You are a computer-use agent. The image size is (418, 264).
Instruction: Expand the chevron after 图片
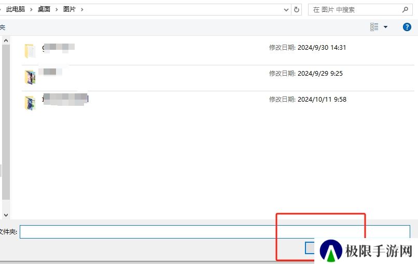82,10
